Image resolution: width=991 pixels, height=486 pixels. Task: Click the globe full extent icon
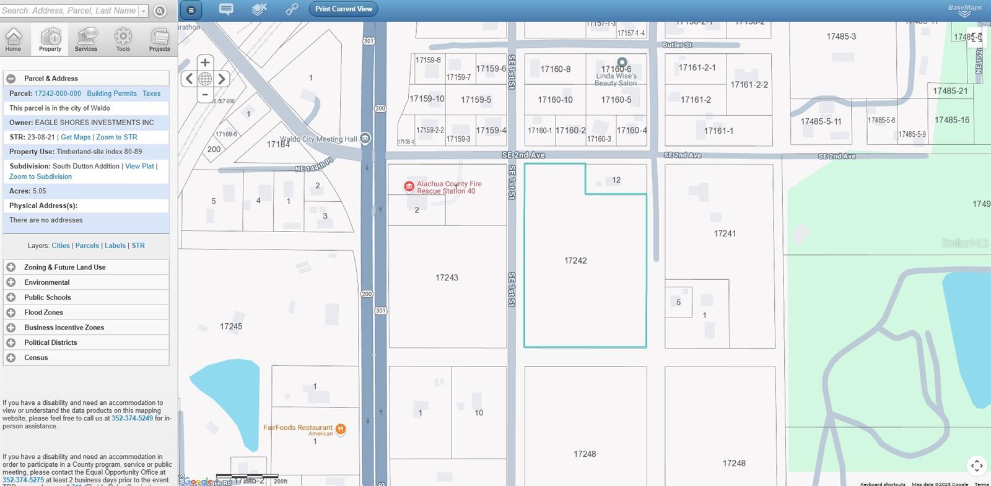(x=205, y=79)
